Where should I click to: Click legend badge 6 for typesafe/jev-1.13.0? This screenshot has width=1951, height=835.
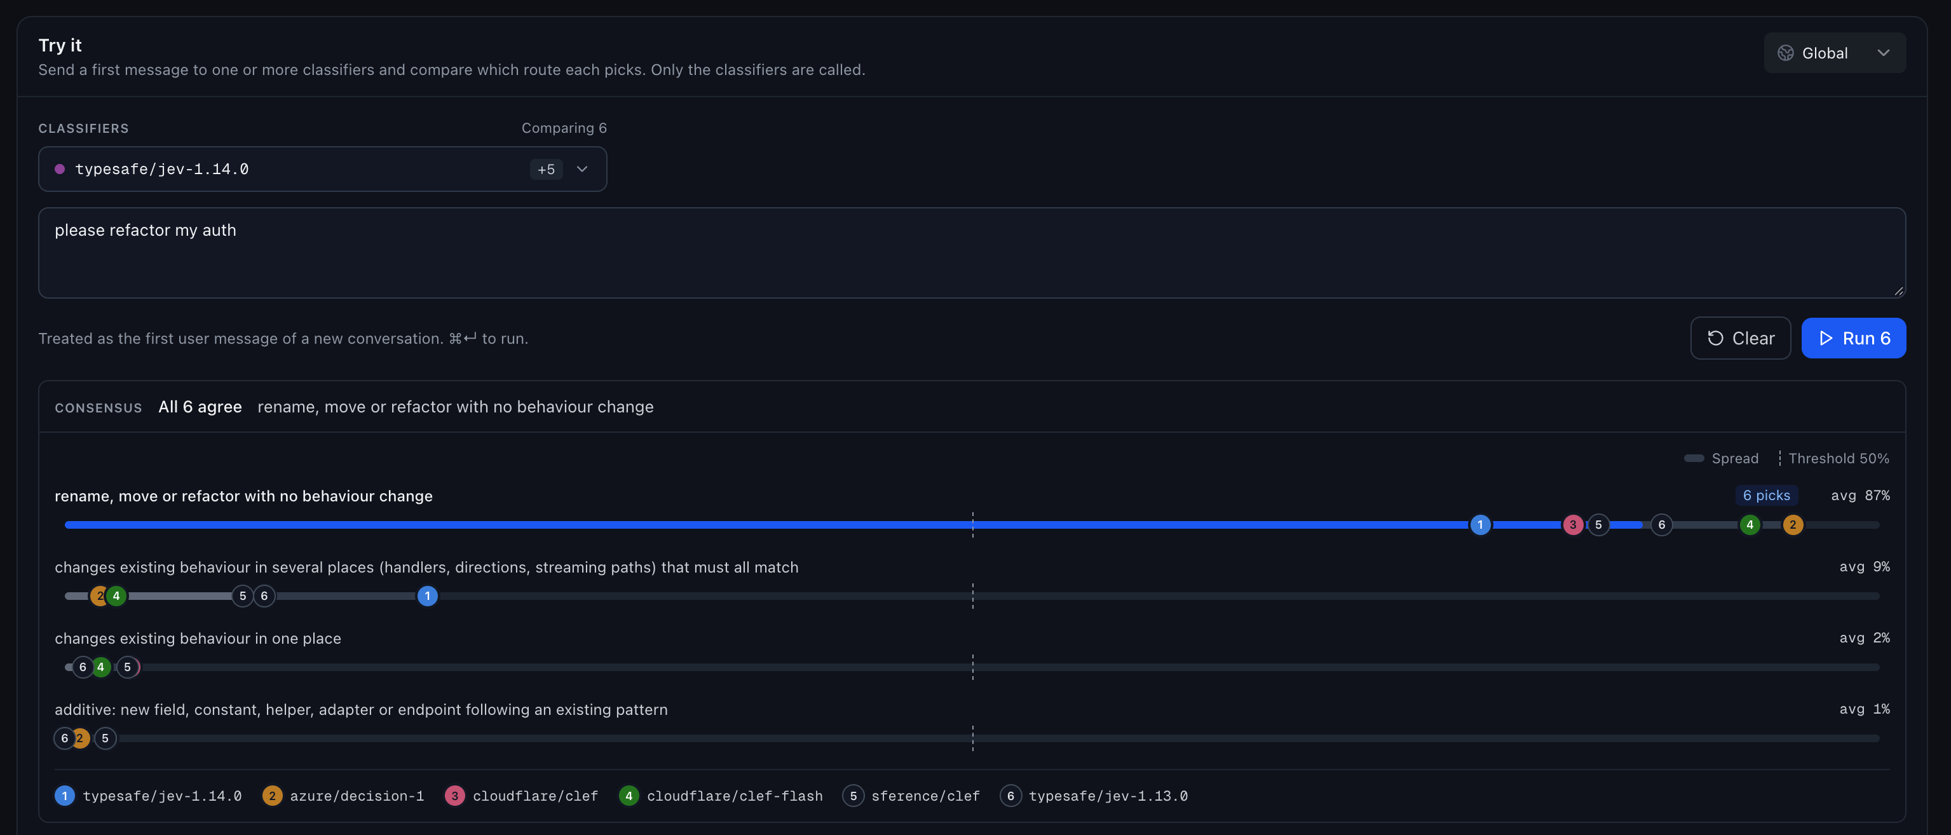point(1010,796)
